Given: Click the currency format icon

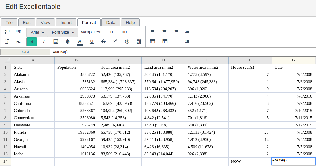Looking at the screenshot, I should coord(127,42).
